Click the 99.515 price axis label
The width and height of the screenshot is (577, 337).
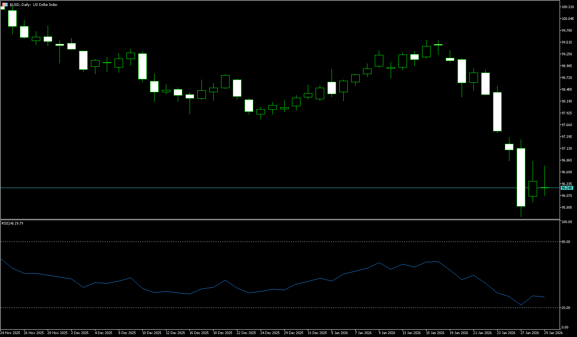tap(567, 42)
